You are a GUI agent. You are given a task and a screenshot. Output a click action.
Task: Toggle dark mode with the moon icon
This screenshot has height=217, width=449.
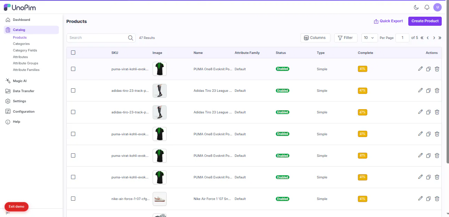click(416, 7)
